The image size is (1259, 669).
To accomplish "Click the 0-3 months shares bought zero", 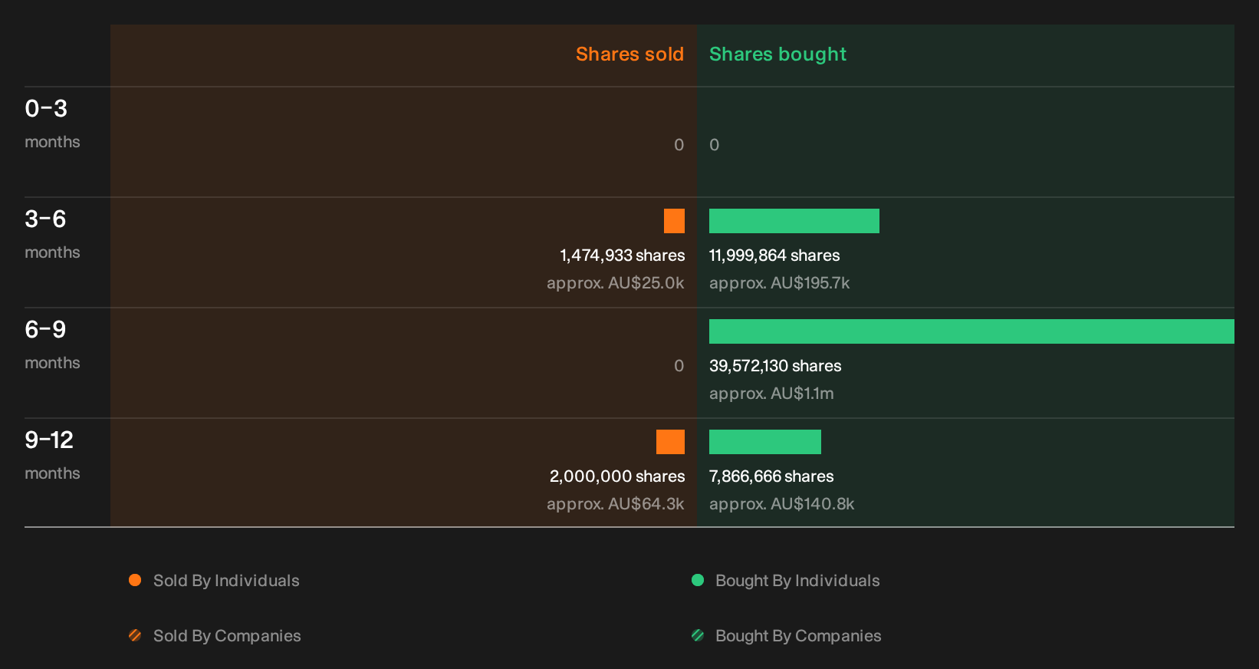I will click(x=715, y=145).
